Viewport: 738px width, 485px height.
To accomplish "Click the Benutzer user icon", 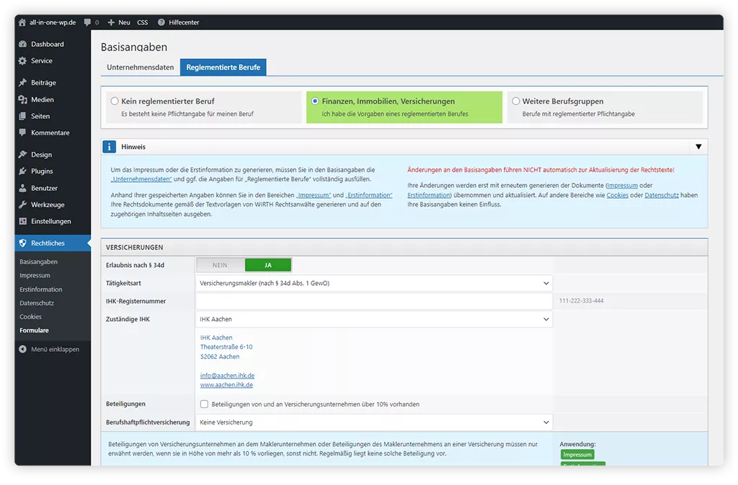I will 23,188.
